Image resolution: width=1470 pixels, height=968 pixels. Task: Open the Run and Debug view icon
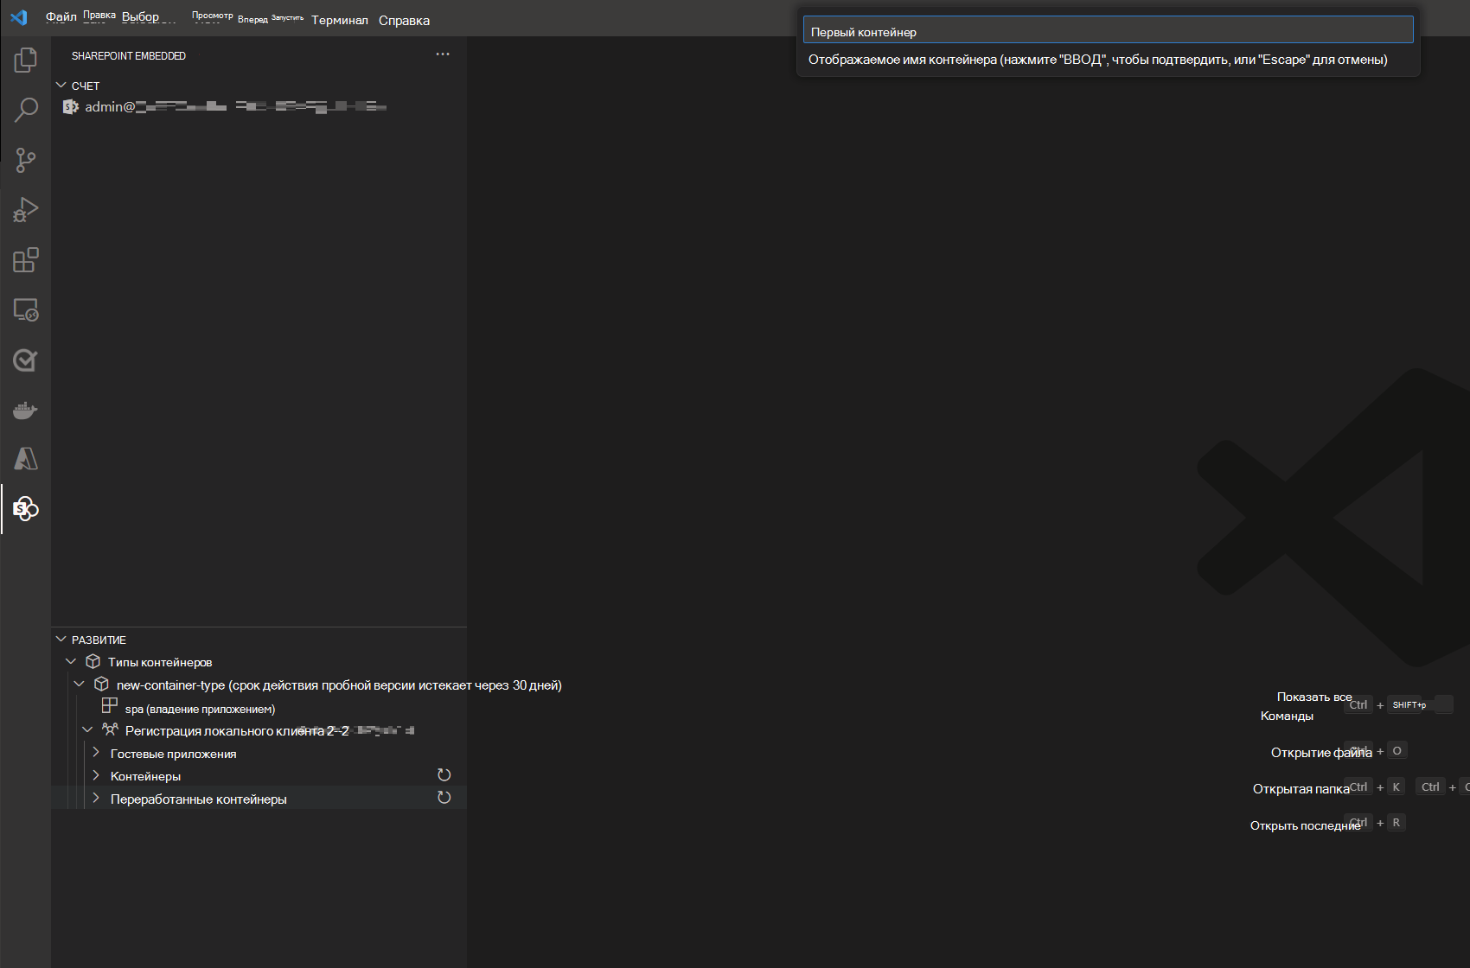26,210
